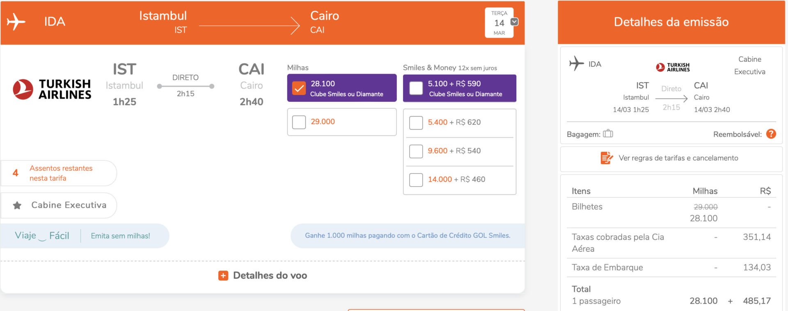The image size is (788, 311).
Task: Select the 5.400 + R$ 620 option
Action: (x=416, y=123)
